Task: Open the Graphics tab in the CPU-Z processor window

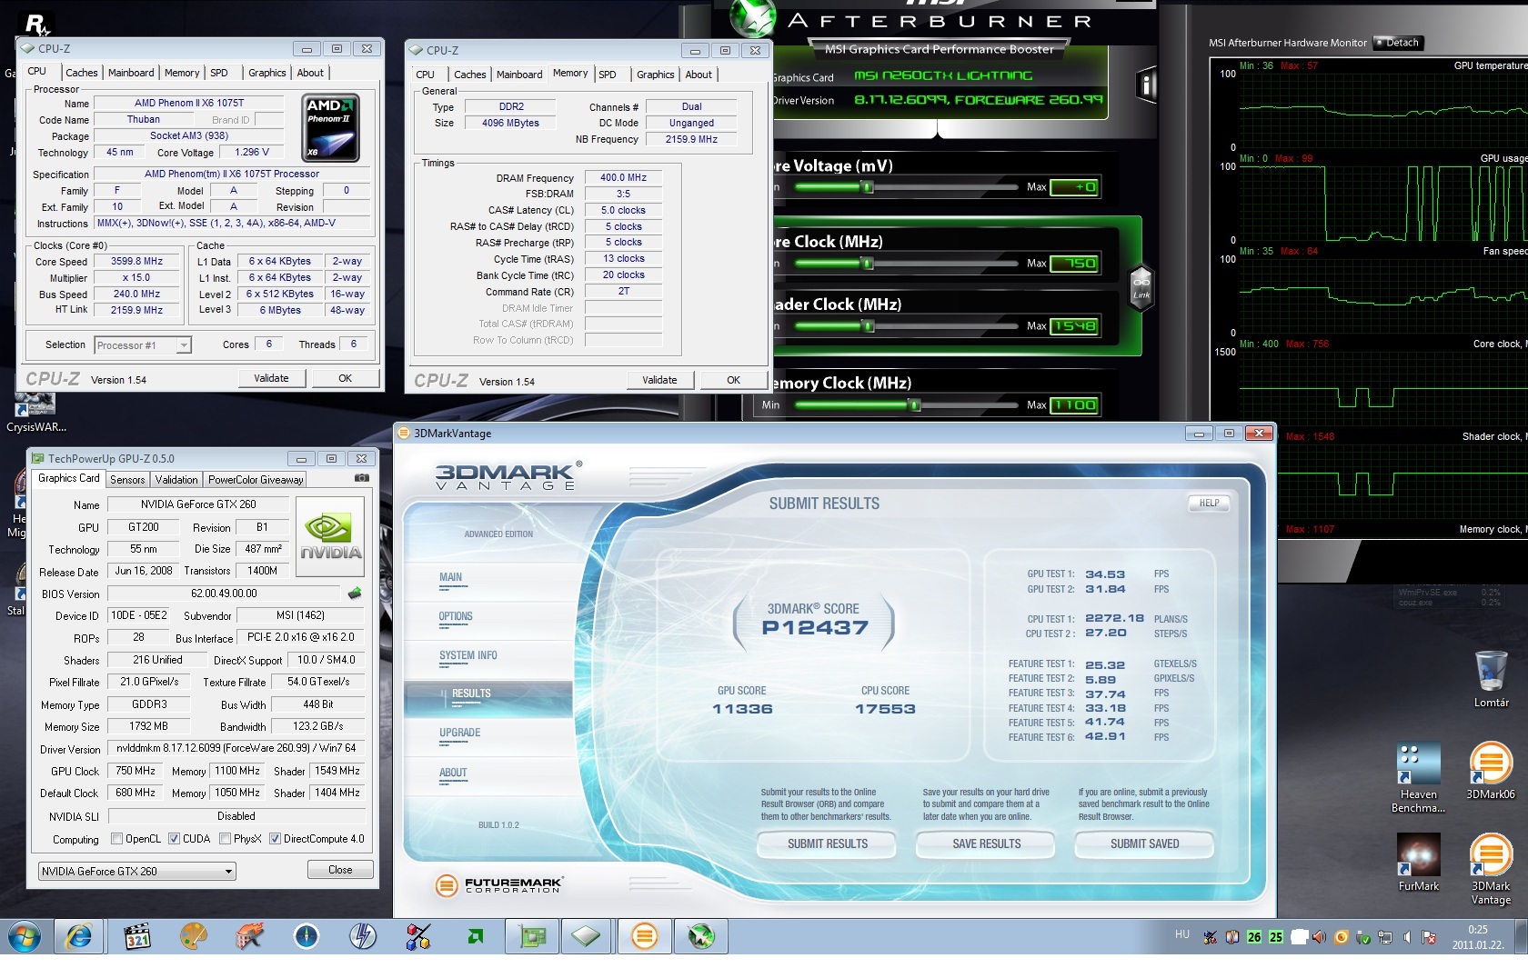Action: tap(266, 73)
